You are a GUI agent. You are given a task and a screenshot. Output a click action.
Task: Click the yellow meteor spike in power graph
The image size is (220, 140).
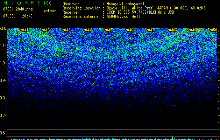coord(172,138)
